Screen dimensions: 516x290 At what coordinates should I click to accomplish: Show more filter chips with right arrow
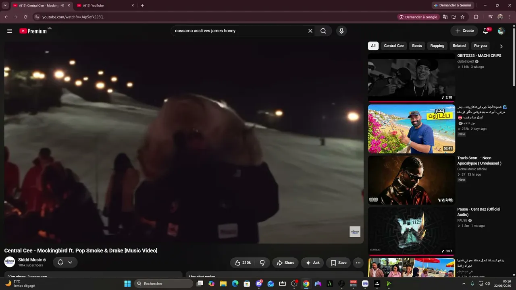501,46
